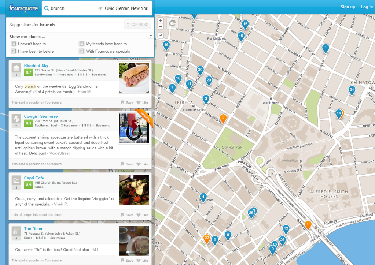Check "I have been to before" filter
The image size is (375, 265).
(x=14, y=51)
